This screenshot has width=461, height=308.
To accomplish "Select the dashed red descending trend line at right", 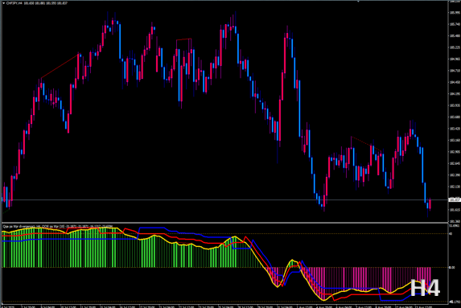I will [x=366, y=144].
